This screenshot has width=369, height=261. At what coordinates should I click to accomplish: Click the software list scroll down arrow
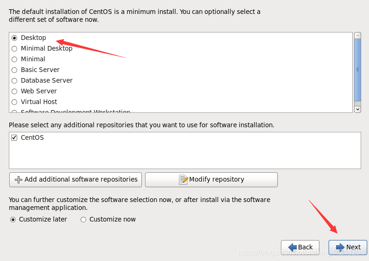click(x=357, y=109)
